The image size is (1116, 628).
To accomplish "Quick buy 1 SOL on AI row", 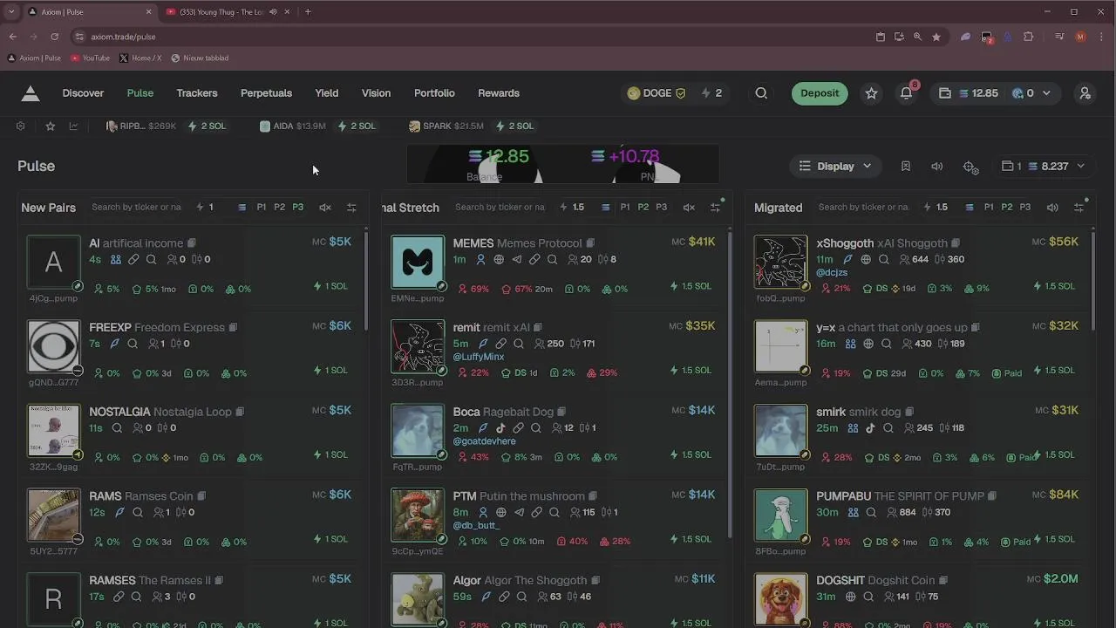I will pyautogui.click(x=330, y=286).
